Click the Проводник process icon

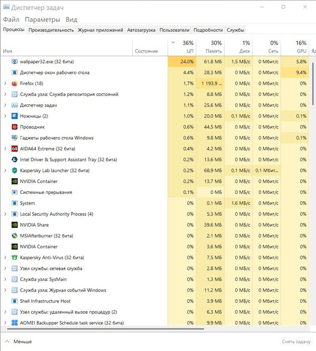pos(14,127)
